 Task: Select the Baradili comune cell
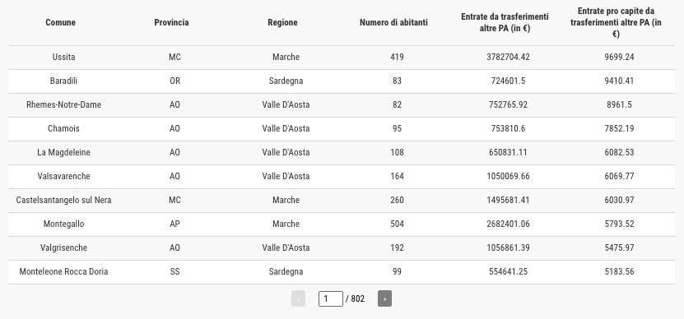click(x=63, y=81)
